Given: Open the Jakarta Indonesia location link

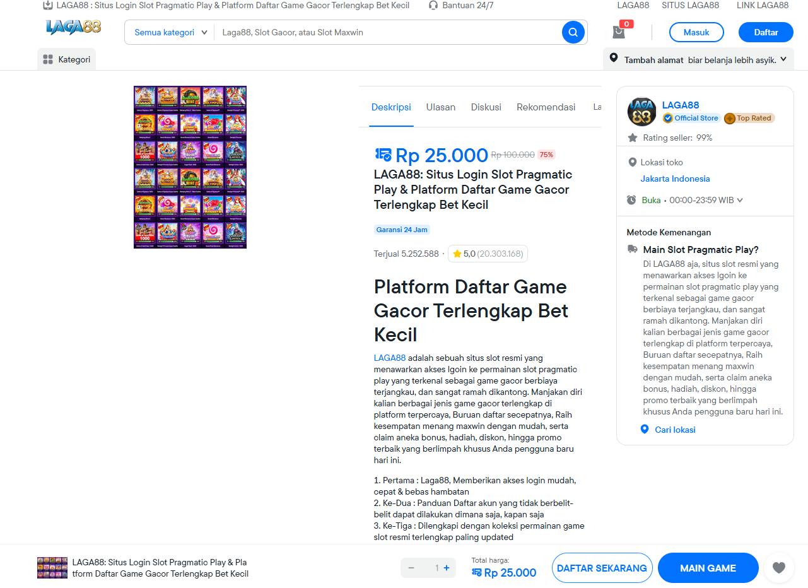Looking at the screenshot, I should pos(675,179).
